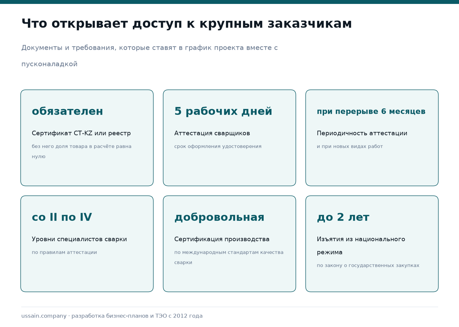This screenshot has height=327, width=459.
Task: Select 'Периодичность аттестации' label
Action: coord(362,133)
